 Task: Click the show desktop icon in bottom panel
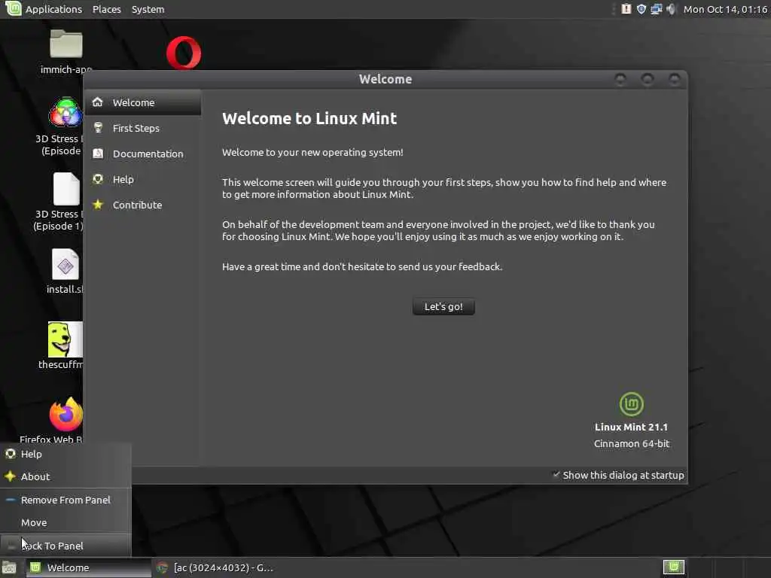pos(9,568)
